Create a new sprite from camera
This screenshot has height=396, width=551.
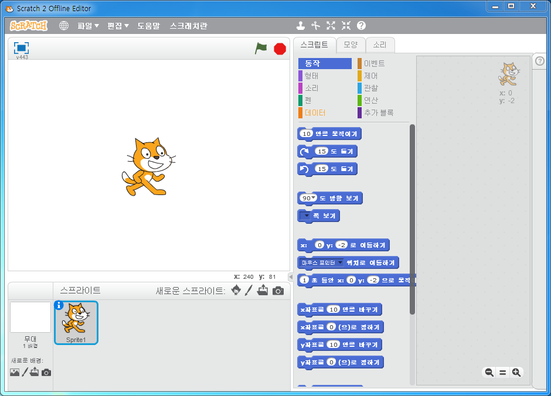[x=278, y=291]
